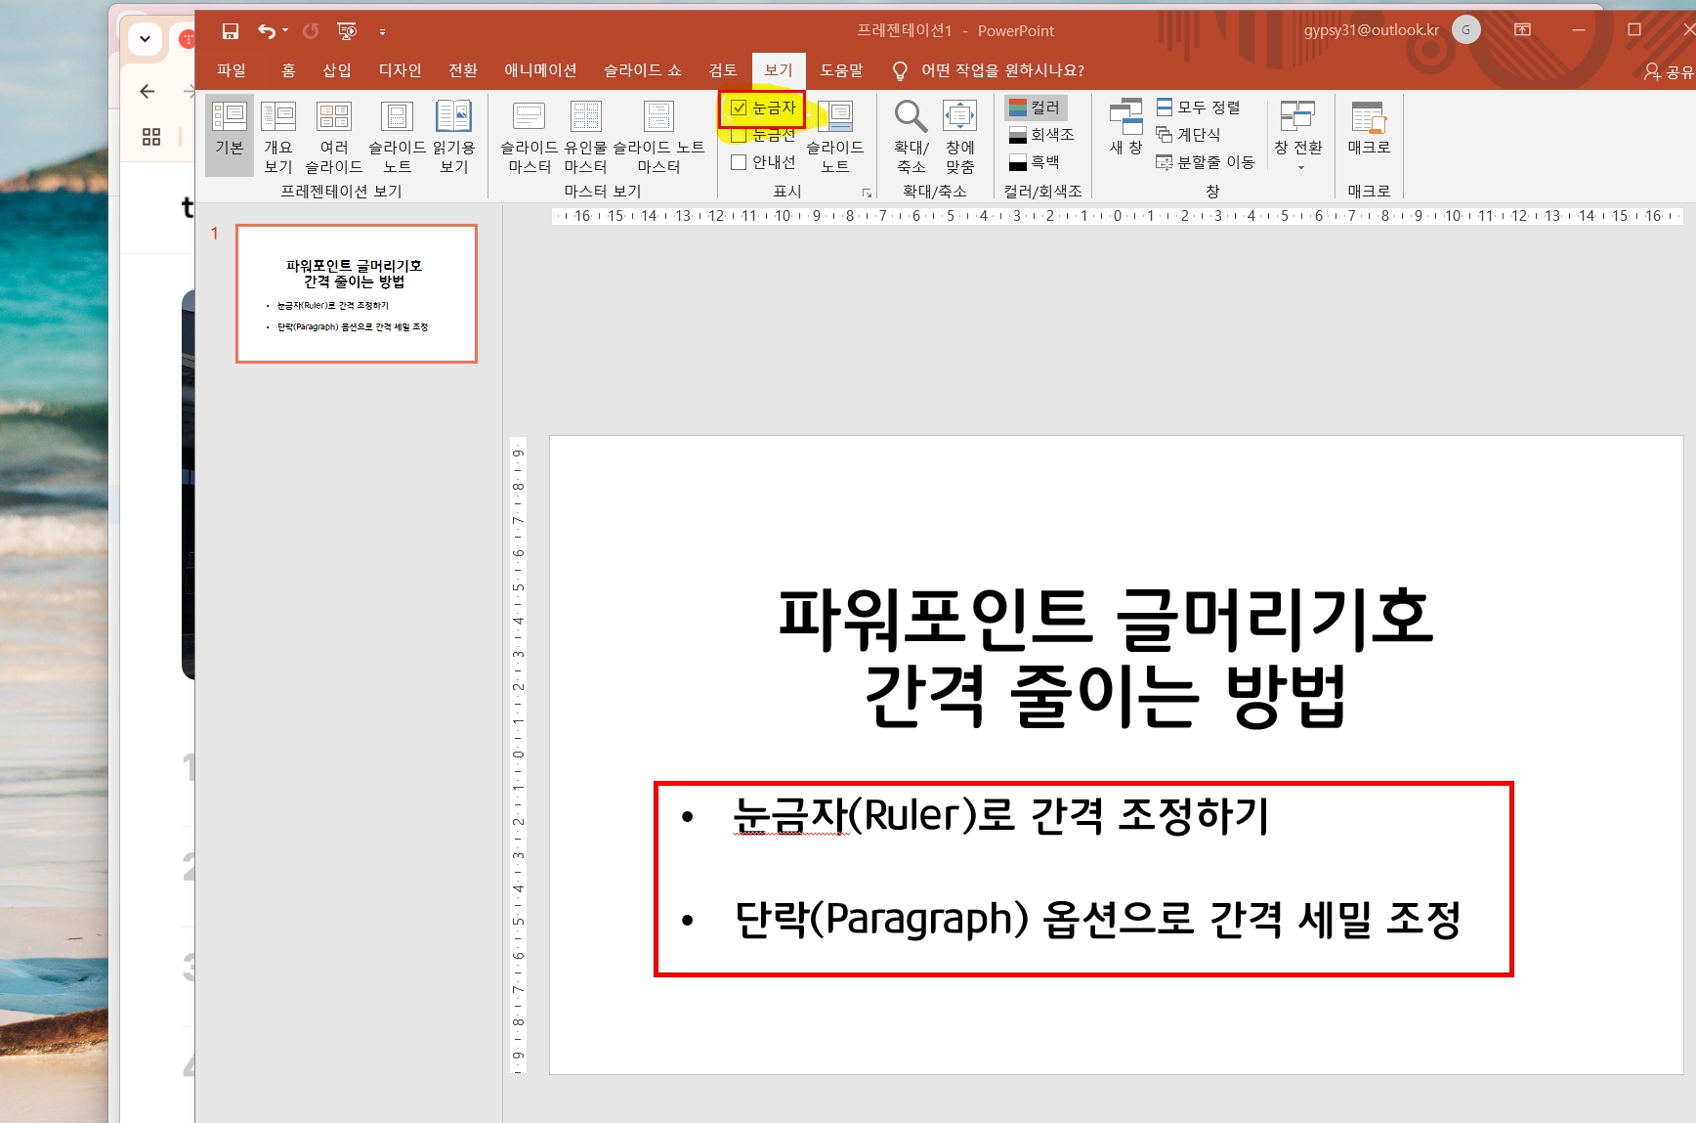Click the Undo arrow icon
Screen dimensions: 1696x1123
point(266,31)
